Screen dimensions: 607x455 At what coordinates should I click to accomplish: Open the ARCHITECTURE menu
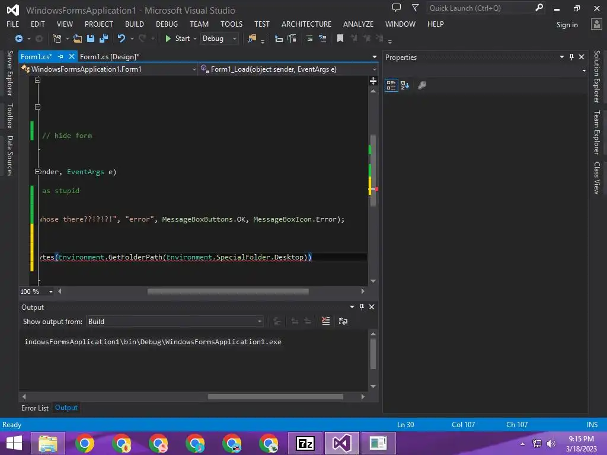pyautogui.click(x=306, y=24)
